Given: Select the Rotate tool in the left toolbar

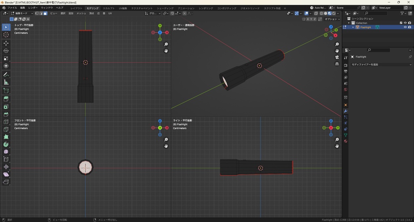Looking at the screenshot, I should pos(6,51).
